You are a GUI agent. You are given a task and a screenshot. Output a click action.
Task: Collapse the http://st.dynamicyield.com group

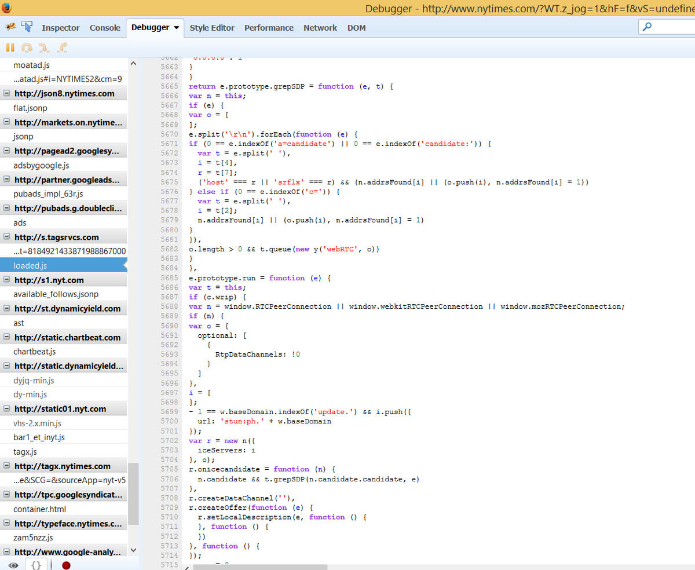(7, 308)
